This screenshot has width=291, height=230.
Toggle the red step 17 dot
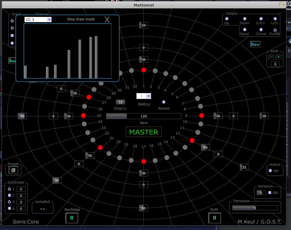click(144, 161)
